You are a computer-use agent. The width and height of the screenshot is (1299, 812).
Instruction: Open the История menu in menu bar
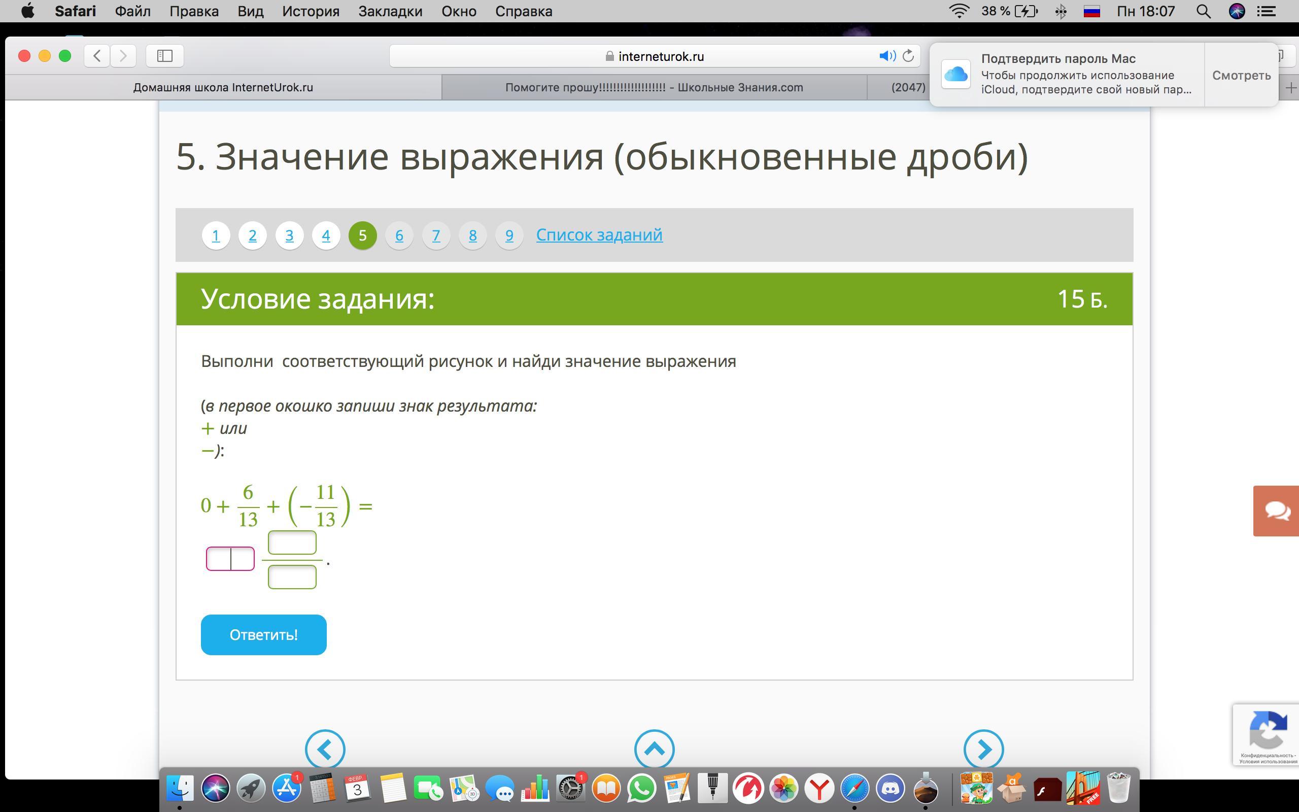pos(311,11)
